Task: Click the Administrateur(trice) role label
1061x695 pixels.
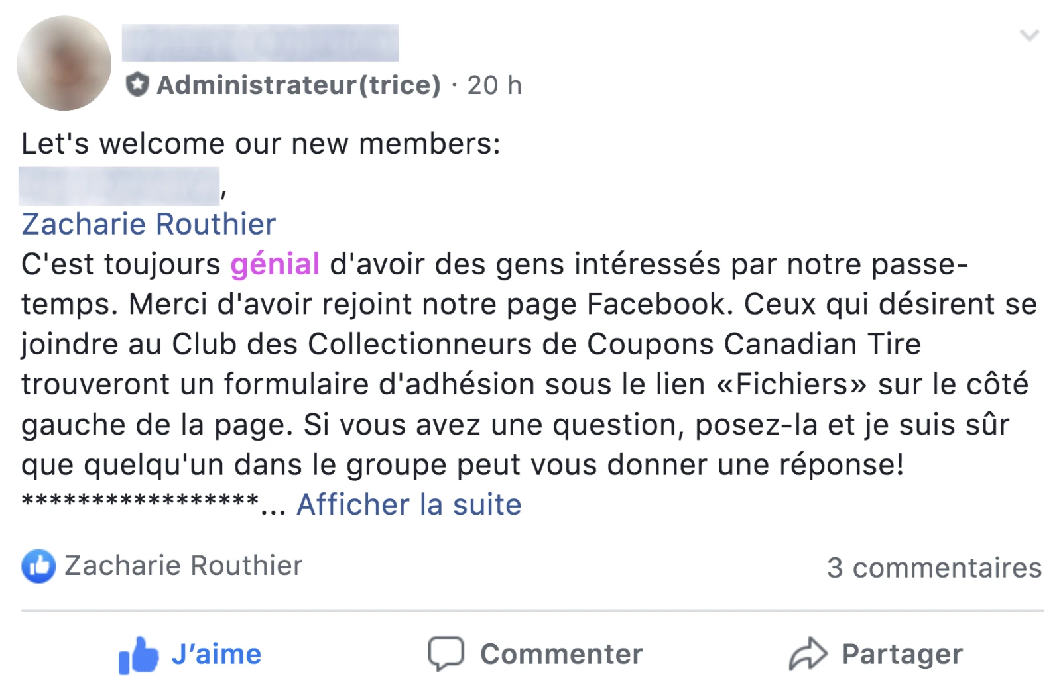Action: [x=298, y=85]
